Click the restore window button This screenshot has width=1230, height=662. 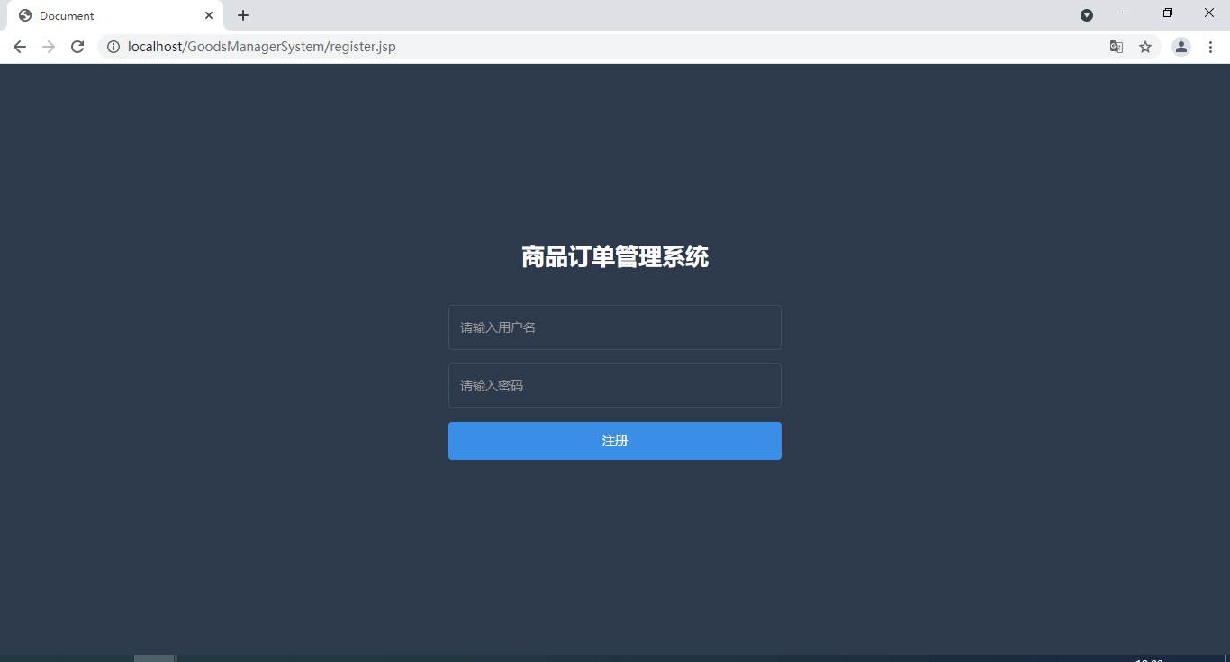[1167, 13]
